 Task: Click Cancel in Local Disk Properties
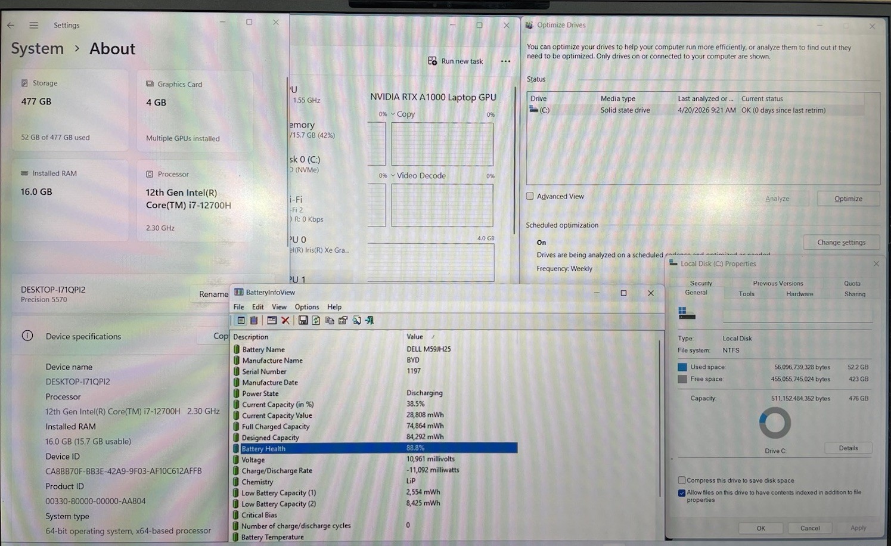(809, 528)
